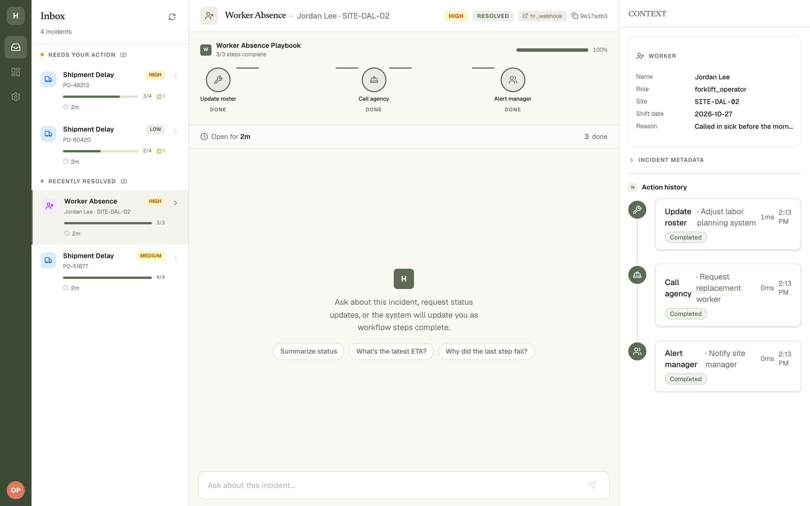Expand the Incident Metadata section
The height and width of the screenshot is (506, 810).
pyautogui.click(x=667, y=160)
